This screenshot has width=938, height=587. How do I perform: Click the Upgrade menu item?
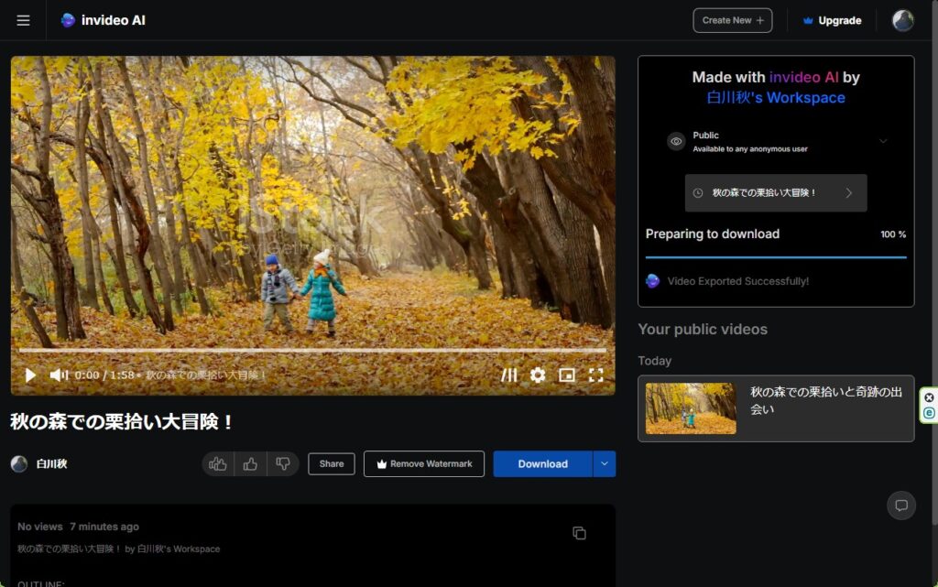pyautogui.click(x=832, y=20)
